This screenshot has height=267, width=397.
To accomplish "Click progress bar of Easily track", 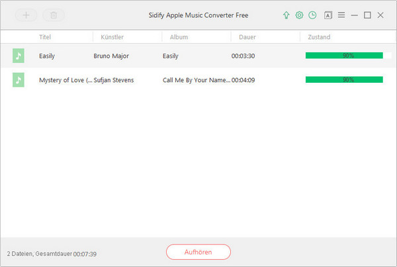I will tap(349, 56).
